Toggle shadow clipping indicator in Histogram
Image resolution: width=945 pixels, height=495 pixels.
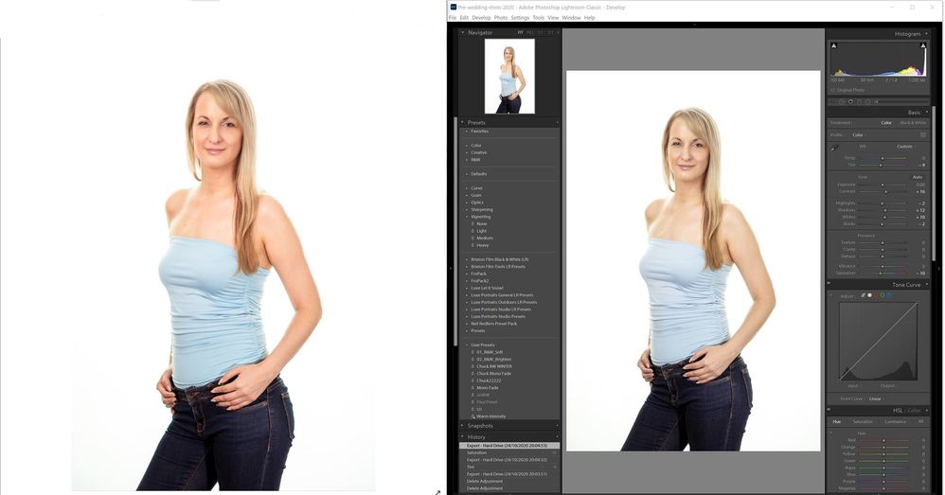point(834,45)
